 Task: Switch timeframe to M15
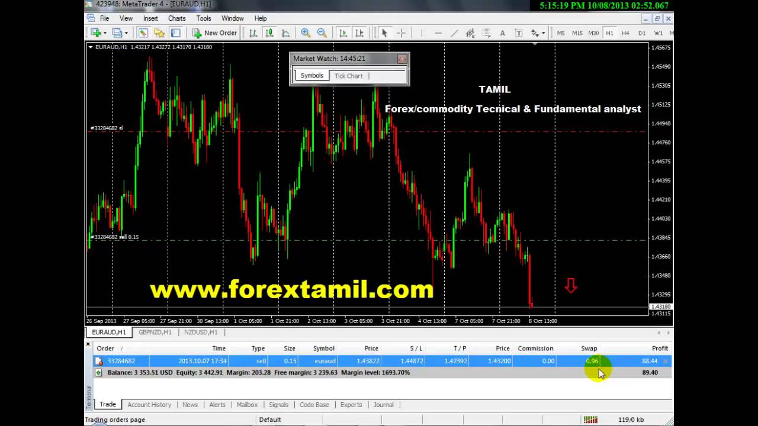click(577, 33)
